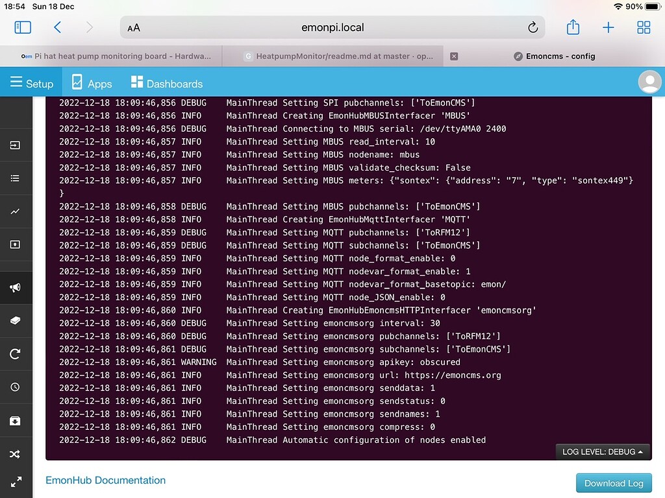Click the Download Log button
Viewport: 665px width, 498px height.
pos(614,483)
